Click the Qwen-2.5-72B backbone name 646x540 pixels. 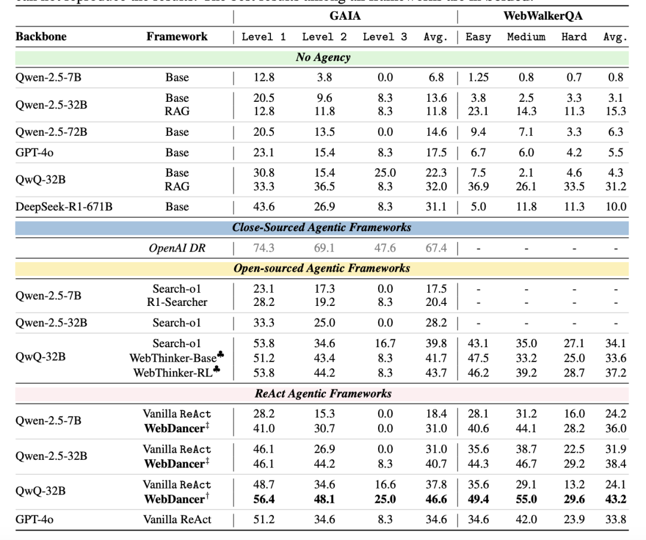point(51,132)
